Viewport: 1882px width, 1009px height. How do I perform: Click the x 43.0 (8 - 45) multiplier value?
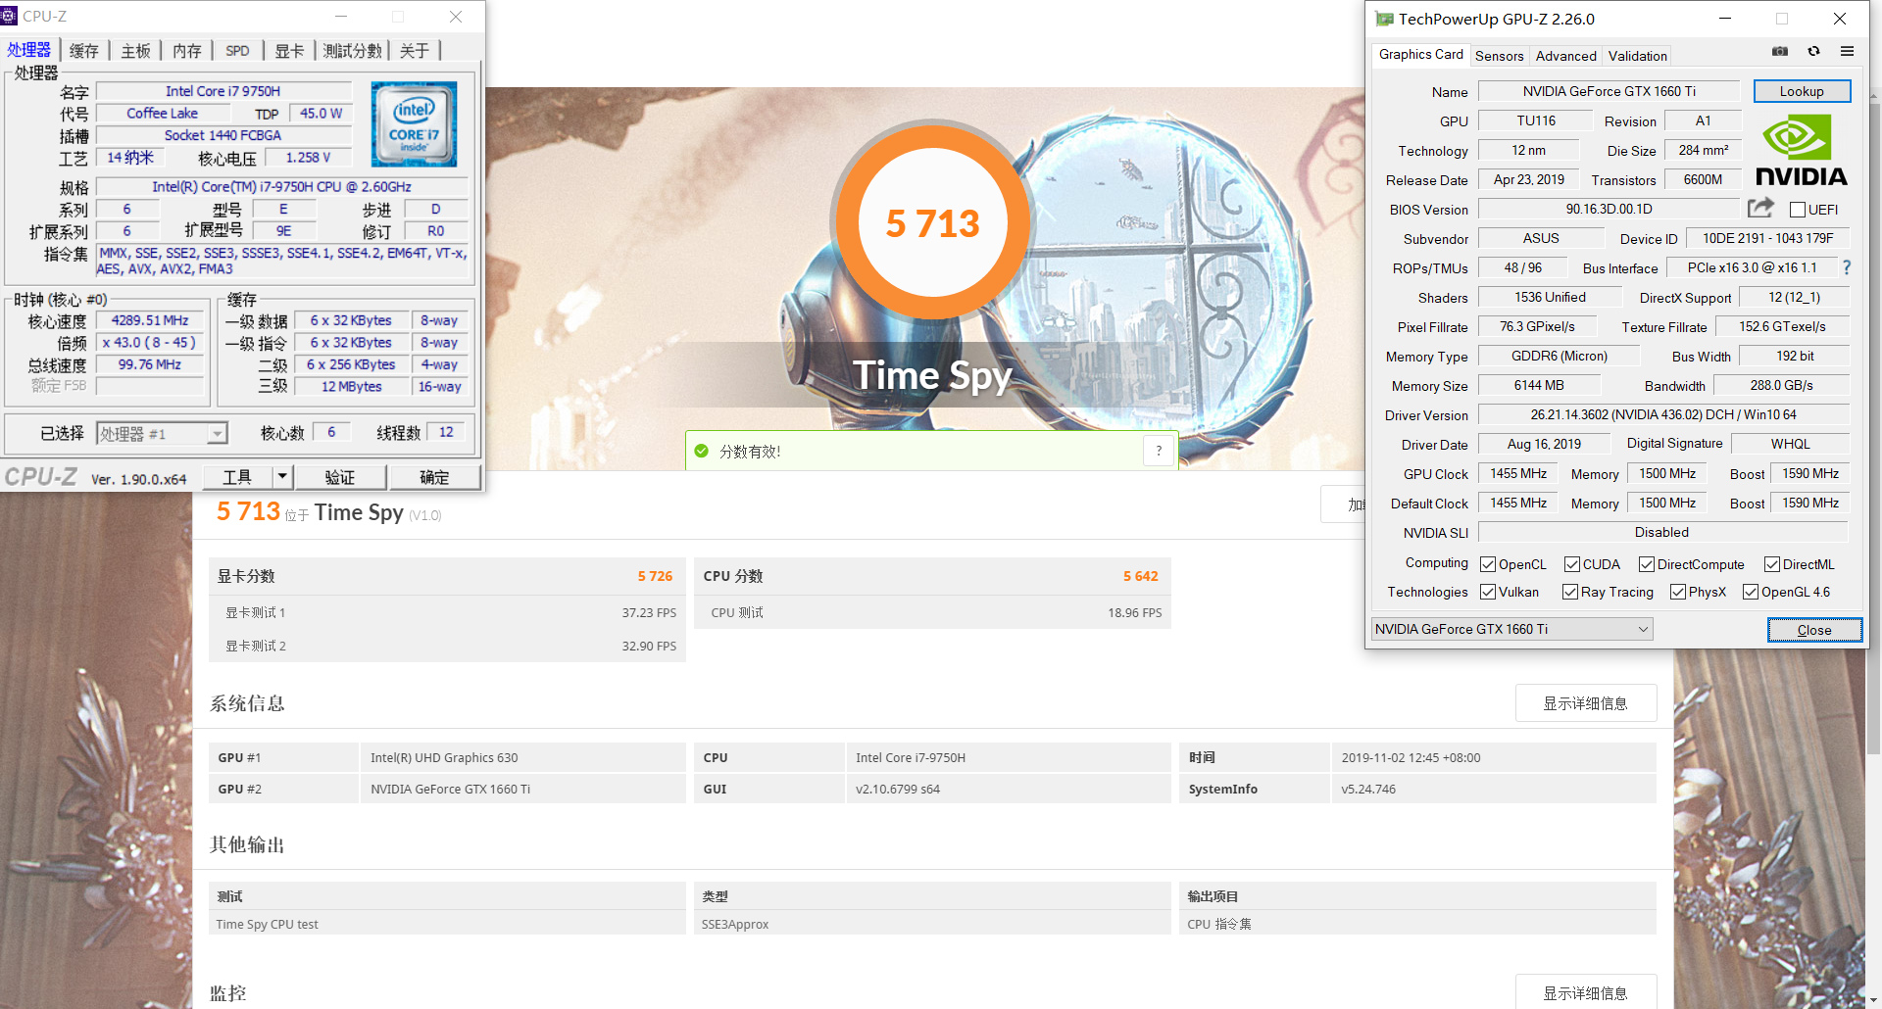coord(150,343)
